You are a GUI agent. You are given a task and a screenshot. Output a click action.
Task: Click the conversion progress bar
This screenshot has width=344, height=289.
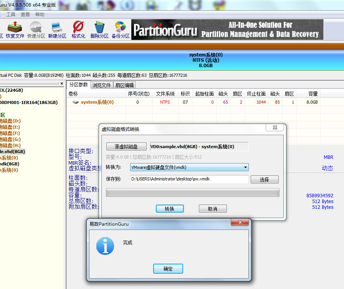[192, 193]
